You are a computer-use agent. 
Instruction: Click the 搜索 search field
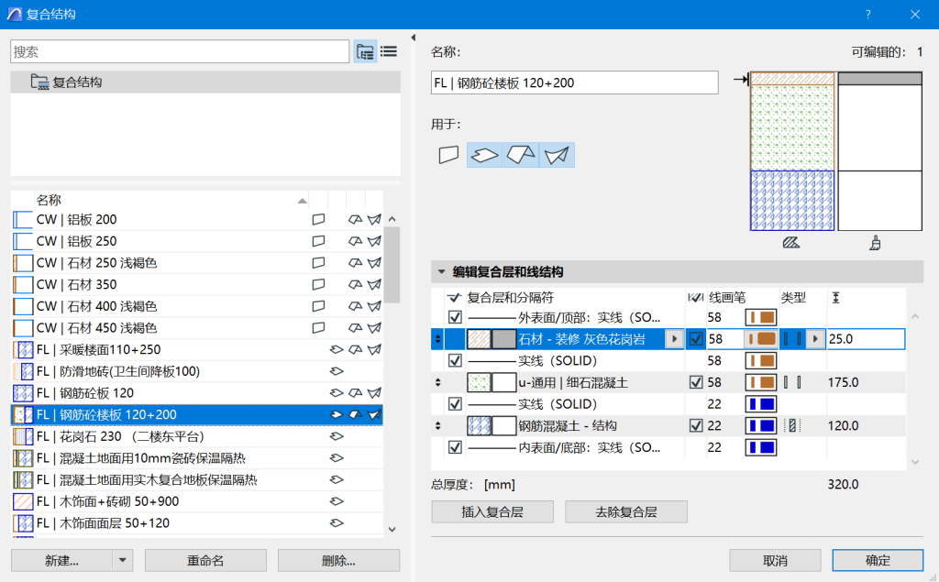180,51
